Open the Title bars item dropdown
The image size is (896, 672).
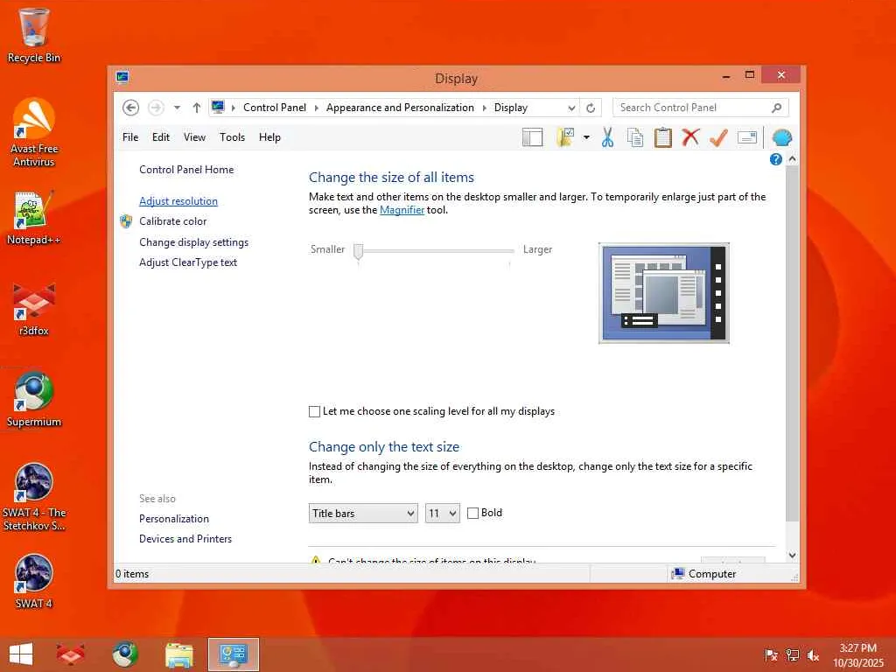[x=363, y=513]
